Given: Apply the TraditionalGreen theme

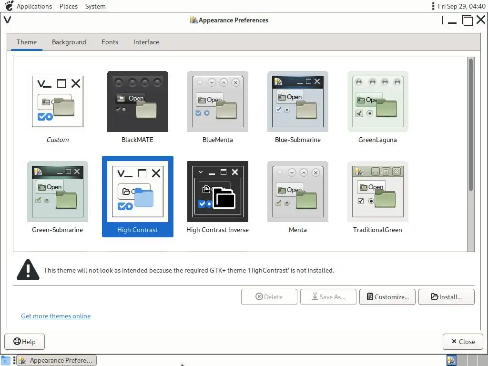Looking at the screenshot, I should coord(377,192).
